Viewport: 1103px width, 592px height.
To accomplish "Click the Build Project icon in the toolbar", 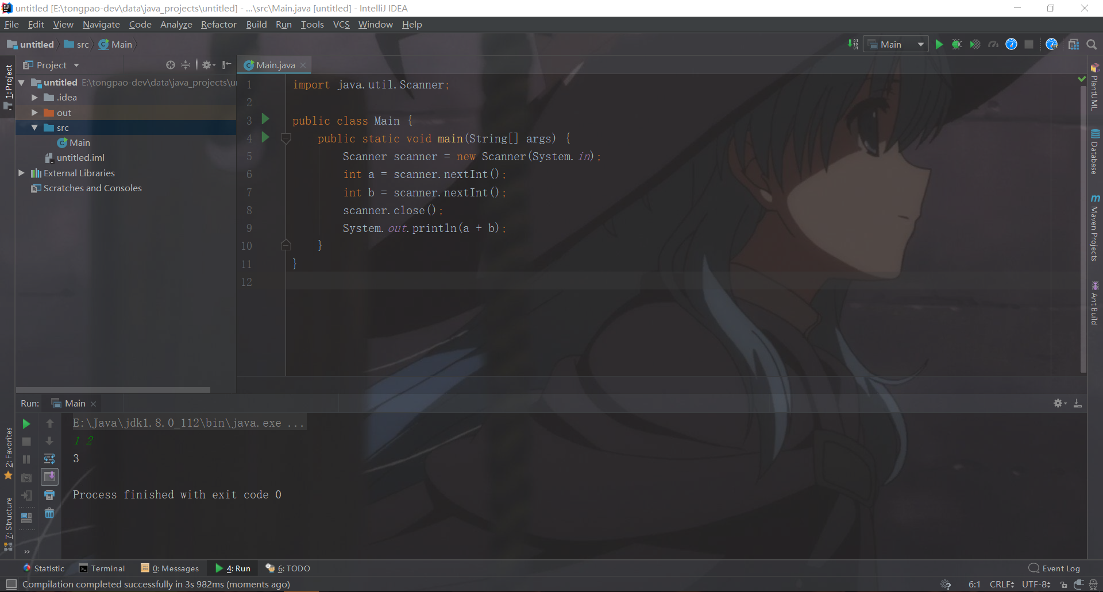I will pos(853,44).
